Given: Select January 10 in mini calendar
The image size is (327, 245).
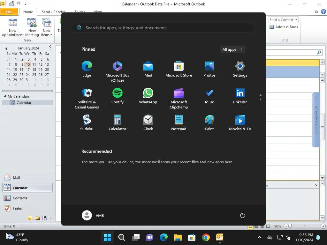Looking at the screenshot, I should (28, 64).
